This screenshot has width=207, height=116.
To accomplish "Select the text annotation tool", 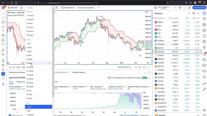I will [3, 31].
